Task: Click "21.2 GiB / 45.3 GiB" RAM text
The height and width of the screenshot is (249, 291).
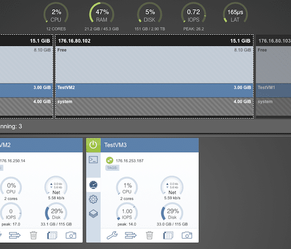Action: (x=102, y=28)
